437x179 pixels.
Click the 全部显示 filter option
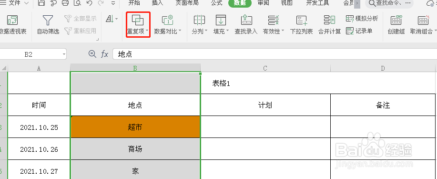[x=80, y=19]
